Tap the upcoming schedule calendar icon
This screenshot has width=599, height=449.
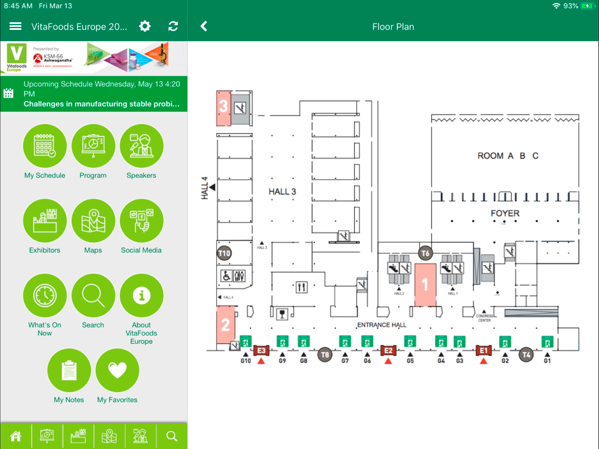[8, 93]
